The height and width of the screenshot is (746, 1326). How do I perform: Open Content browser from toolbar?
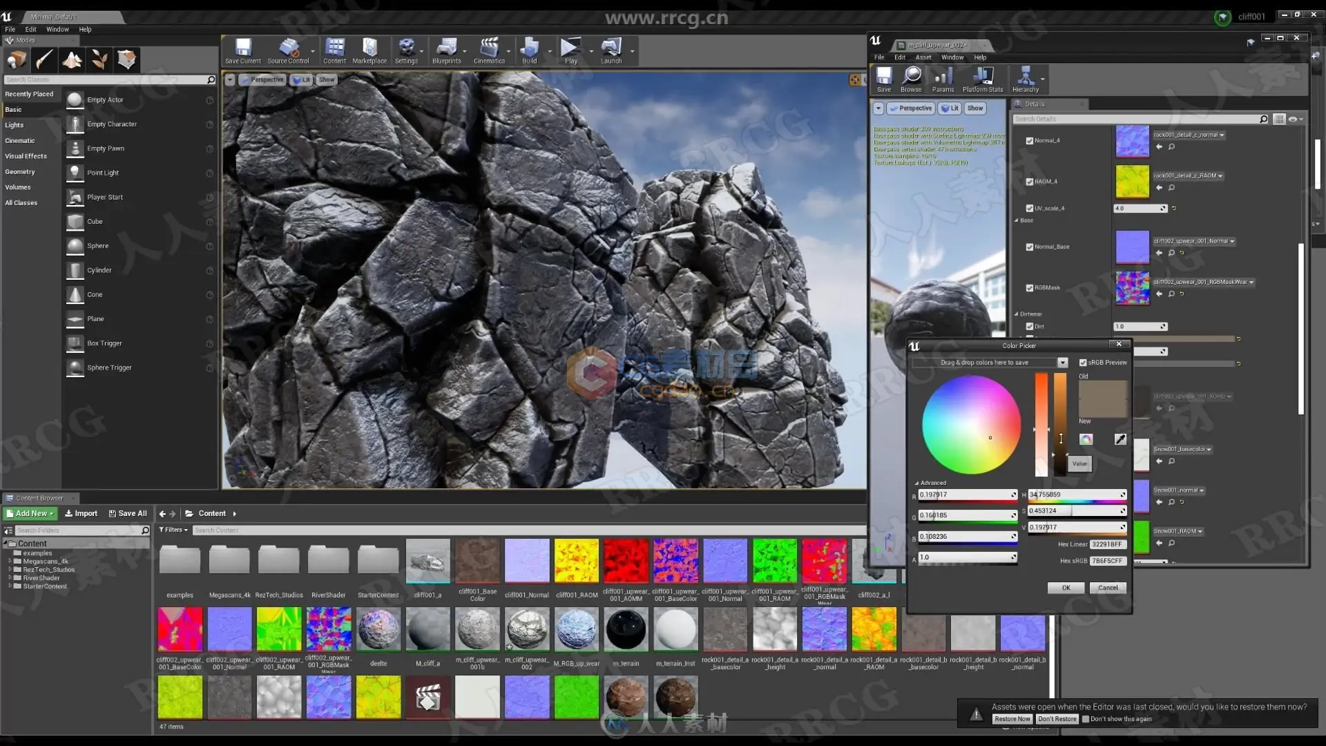click(335, 51)
